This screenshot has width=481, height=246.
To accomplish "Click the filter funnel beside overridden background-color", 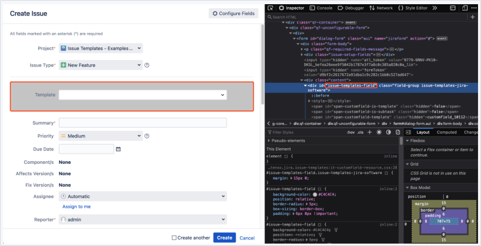I will tap(336, 230).
